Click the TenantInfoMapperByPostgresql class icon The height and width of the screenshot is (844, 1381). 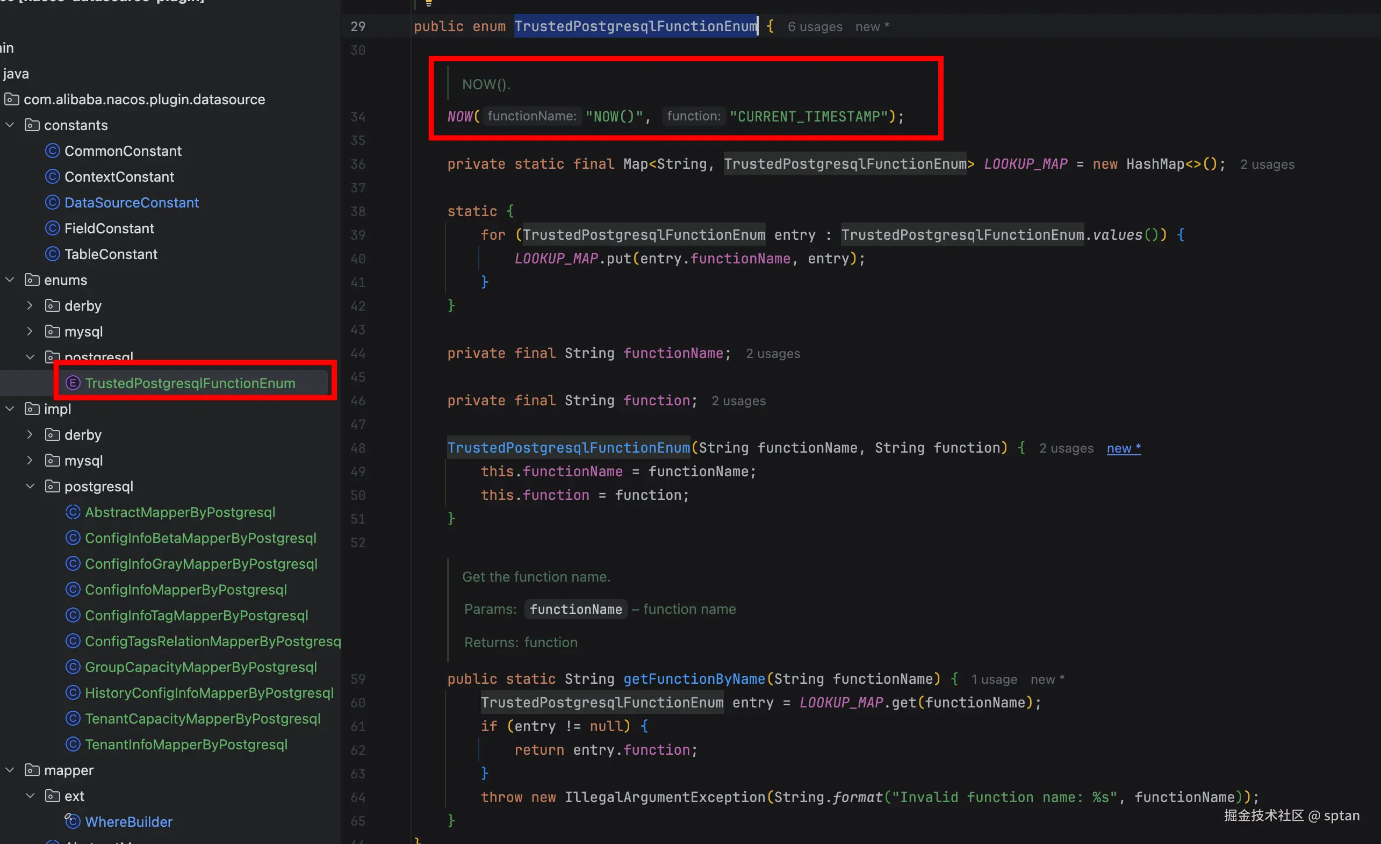click(73, 744)
